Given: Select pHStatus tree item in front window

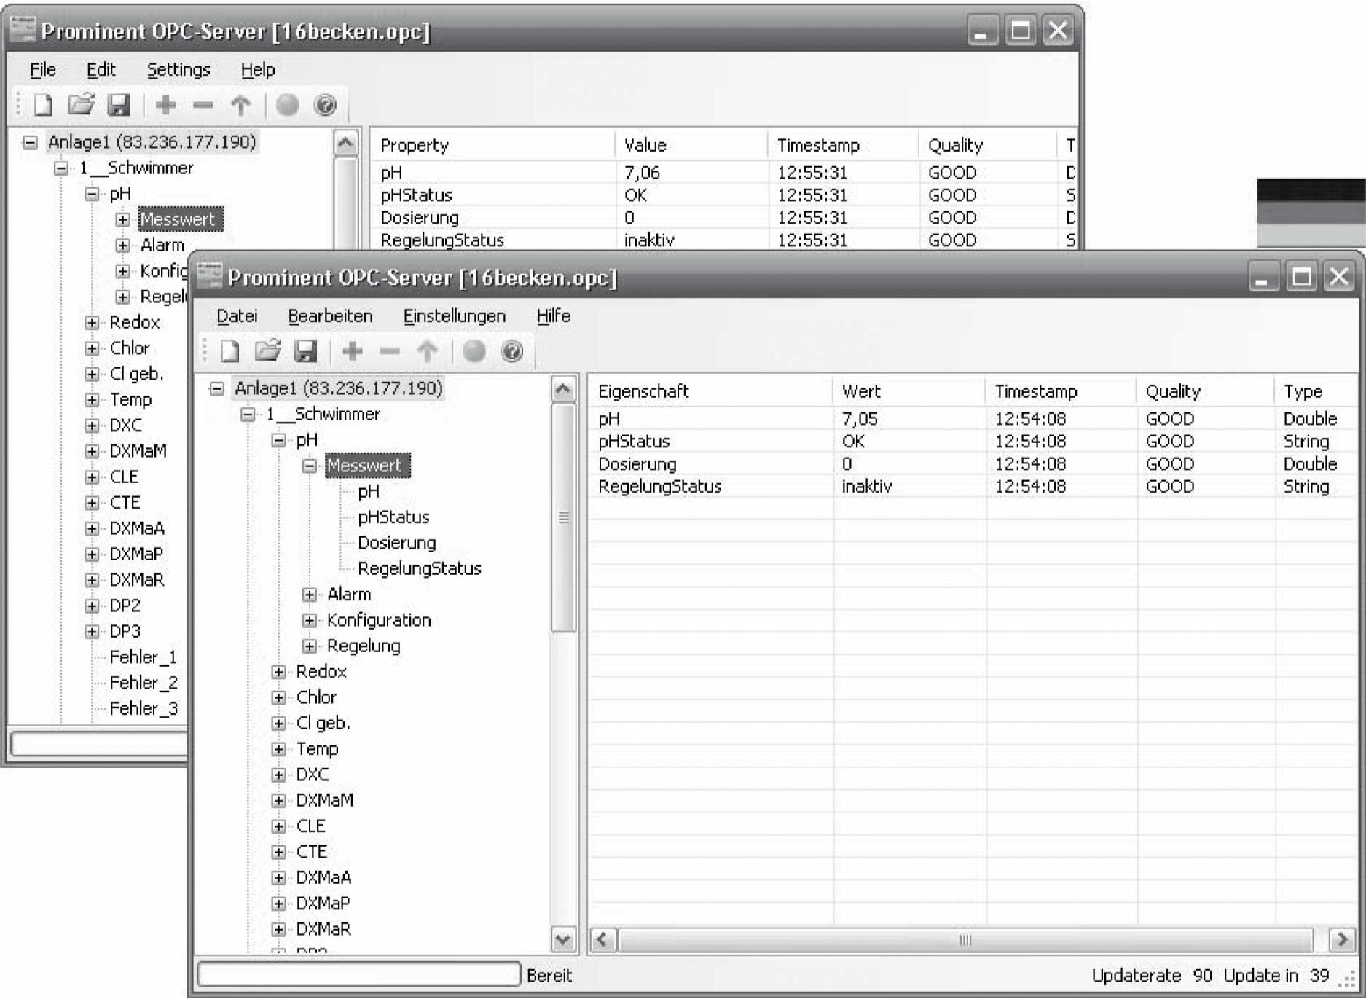Looking at the screenshot, I should coord(393,517).
